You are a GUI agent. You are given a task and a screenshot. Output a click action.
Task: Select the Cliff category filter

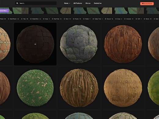139,19
